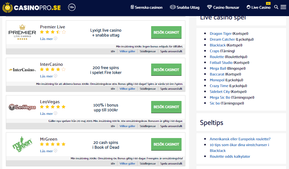Click the Premier Live casino title
The height and width of the screenshot is (169, 289).
(x=52, y=27)
